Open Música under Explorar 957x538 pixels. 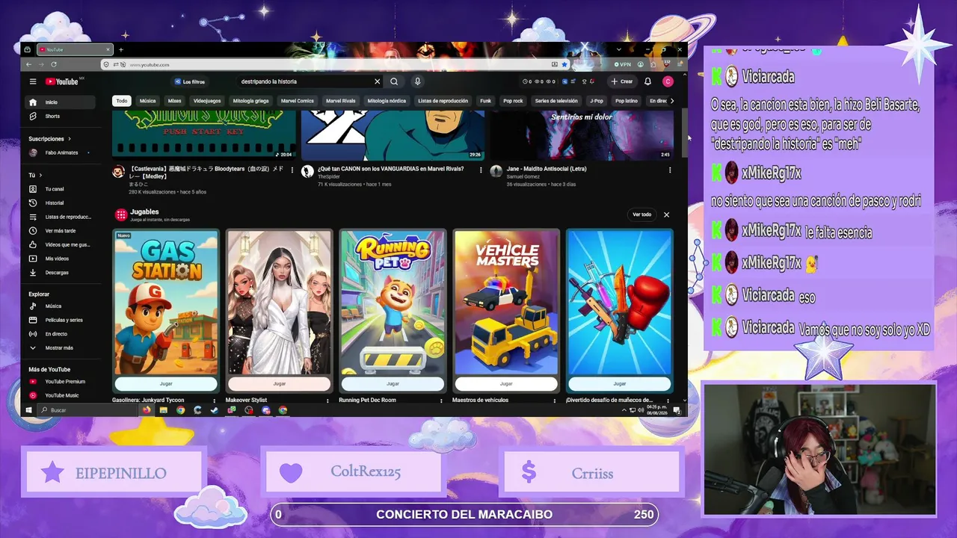tap(60, 306)
